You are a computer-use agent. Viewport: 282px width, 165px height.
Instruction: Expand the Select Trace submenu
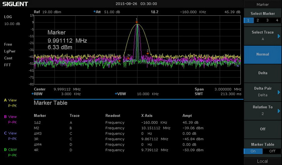pos(263,36)
